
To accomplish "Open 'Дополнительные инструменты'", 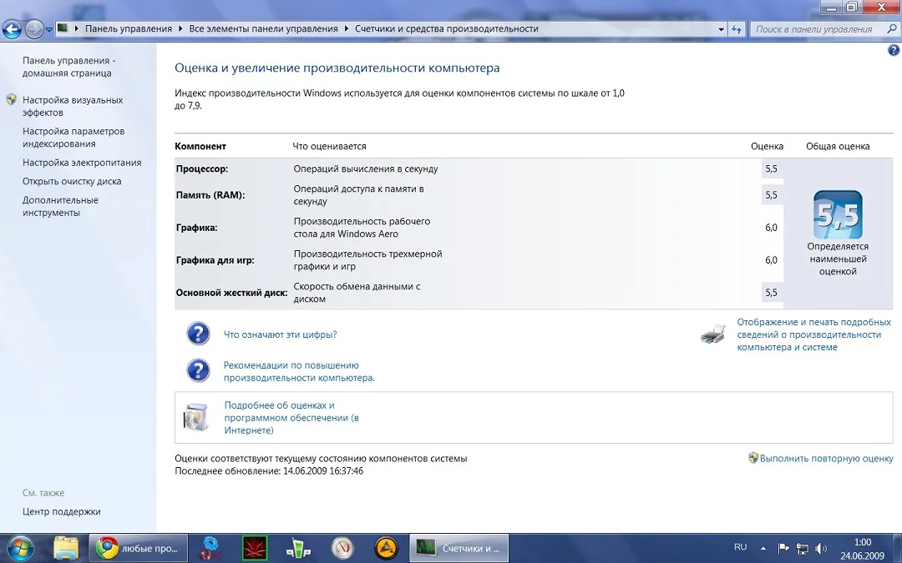I will tap(60, 206).
